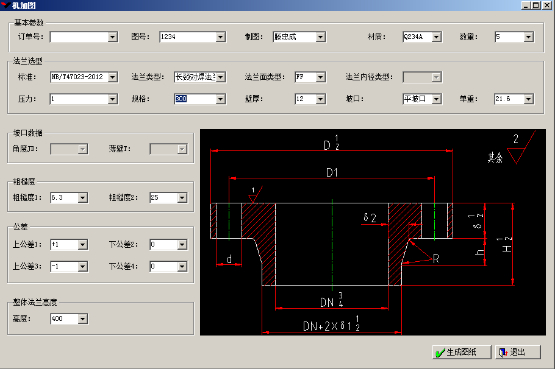
Task: Open the 法兰类型 flange type dropdown
Action: 220,77
